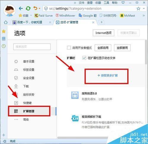Click the bookmark star in address bar
The height and width of the screenshot is (144, 148).
(138, 9)
